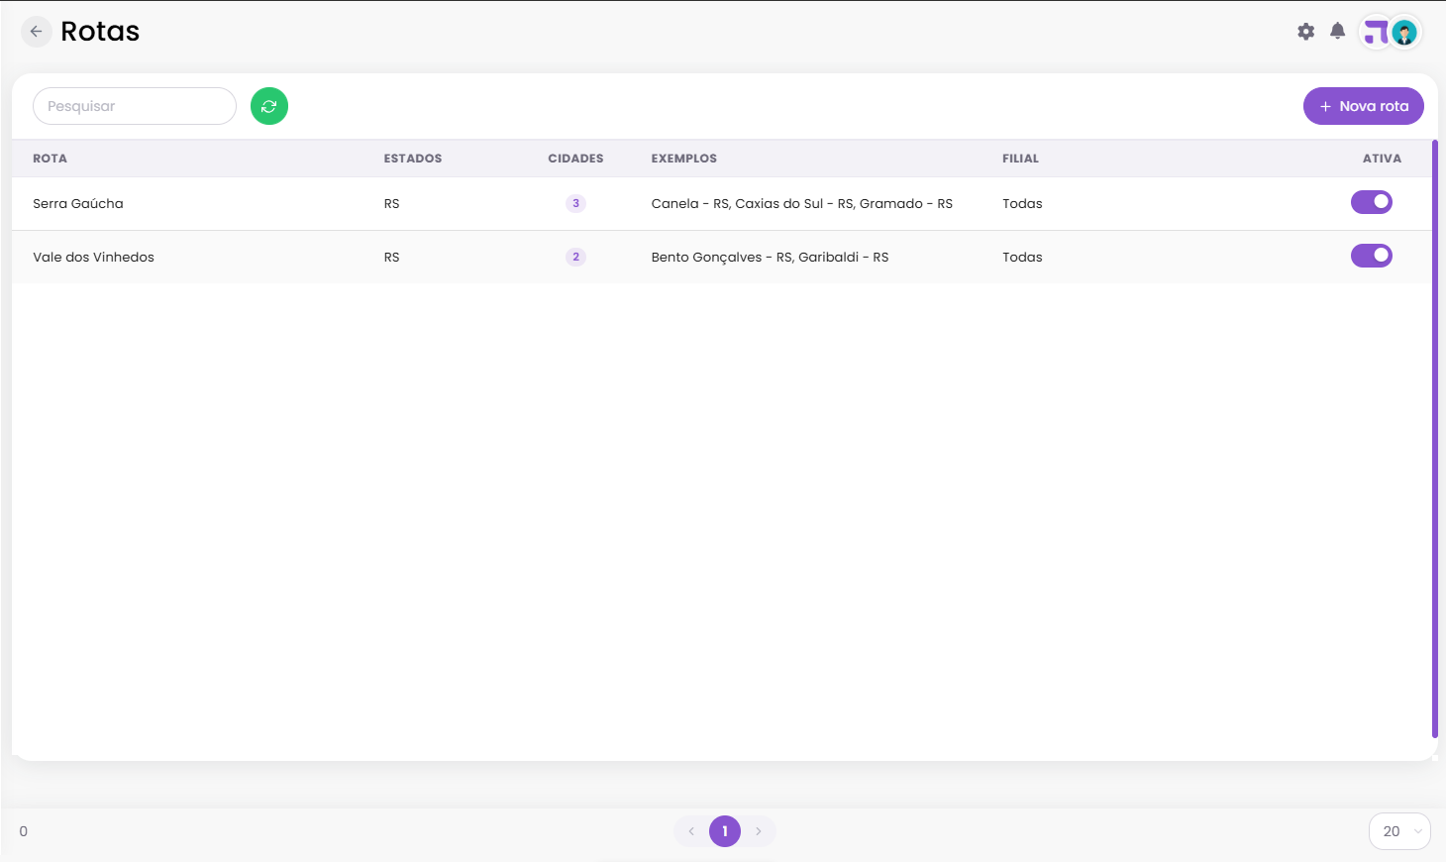The image size is (1446, 862).
Task: Select page 1 in pagination
Action: pos(725,831)
